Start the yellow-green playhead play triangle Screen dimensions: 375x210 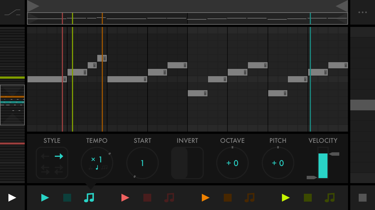[x=286, y=198]
